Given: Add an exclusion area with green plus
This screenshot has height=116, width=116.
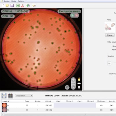Looking at the screenshot, I should click(x=72, y=15).
